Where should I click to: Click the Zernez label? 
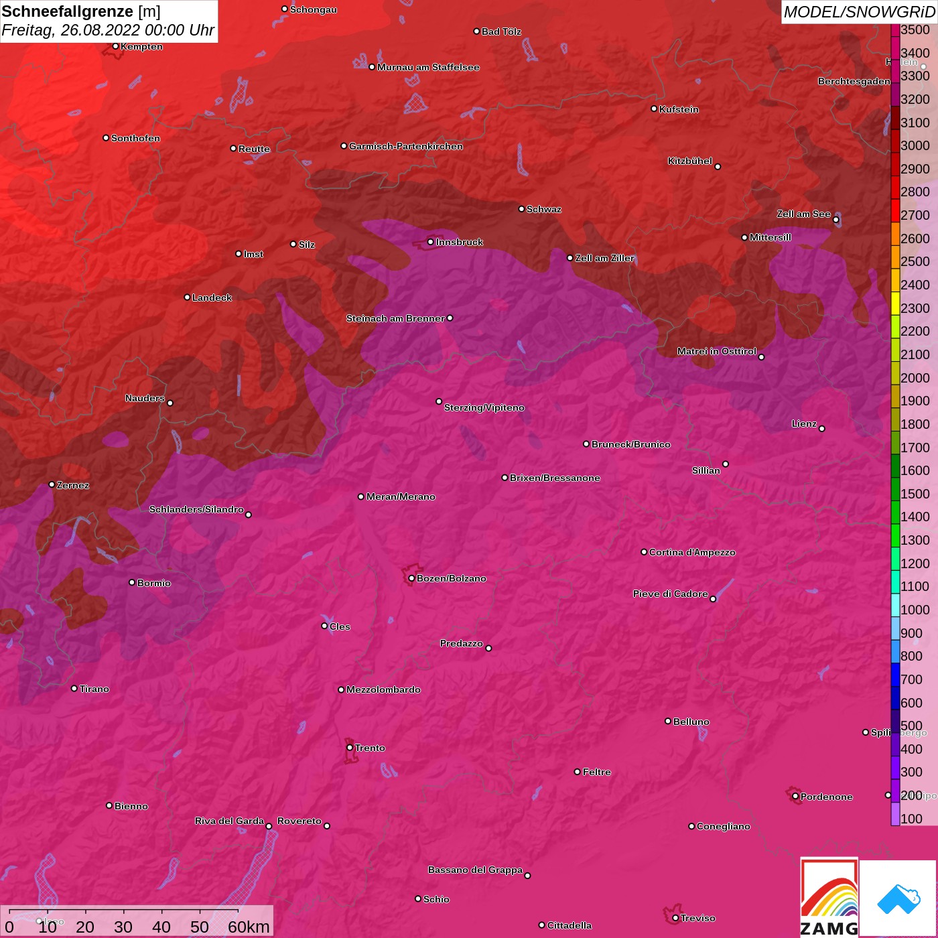point(73,485)
